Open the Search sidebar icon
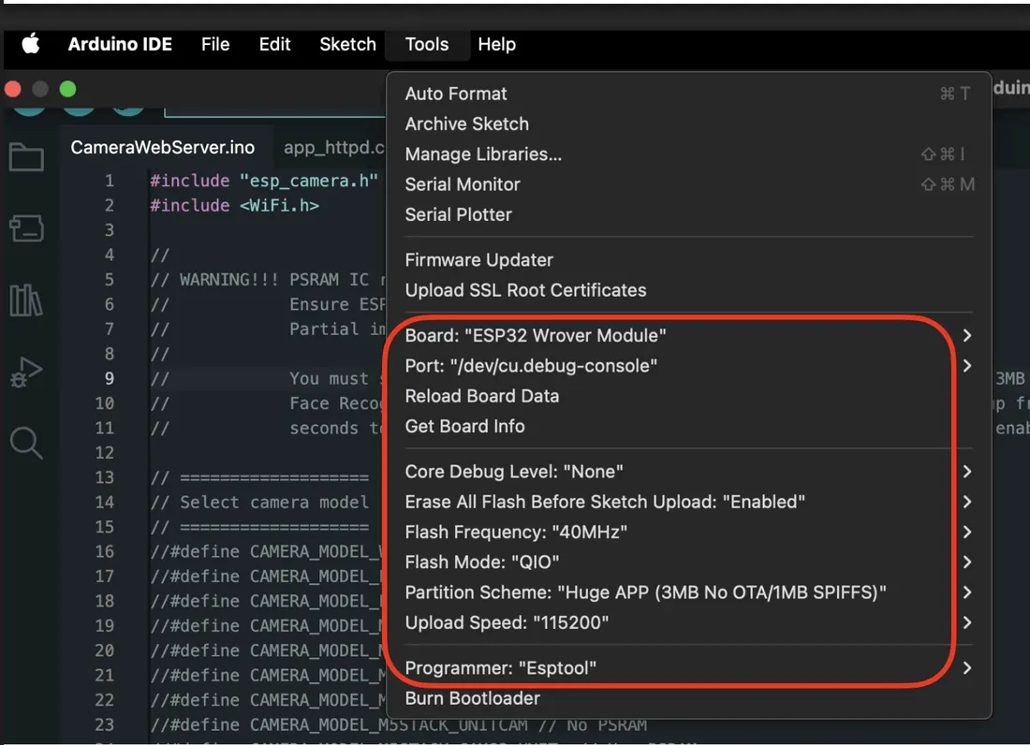This screenshot has width=1030, height=745. click(x=26, y=443)
